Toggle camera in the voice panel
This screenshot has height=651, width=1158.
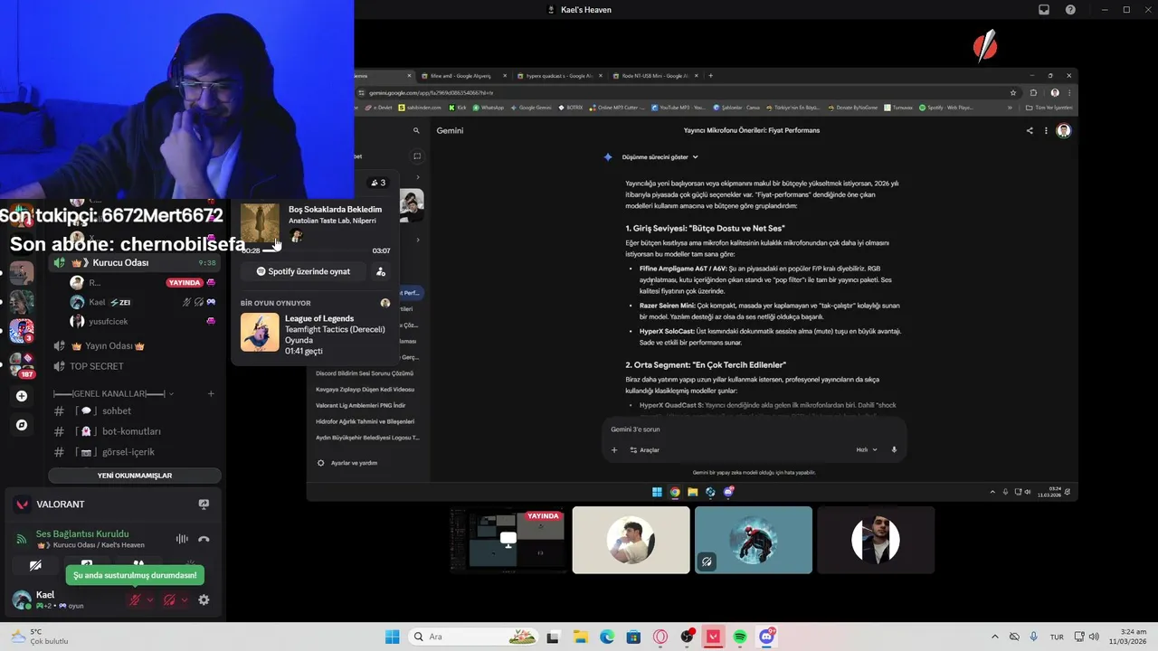coord(35,566)
